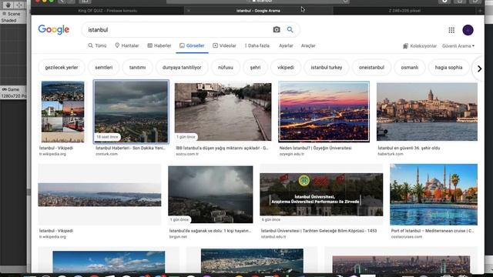The width and height of the screenshot is (493, 277).
Task: Open the panoramic İstanbul Vikipedi thumbnail
Action: [x=99, y=195]
